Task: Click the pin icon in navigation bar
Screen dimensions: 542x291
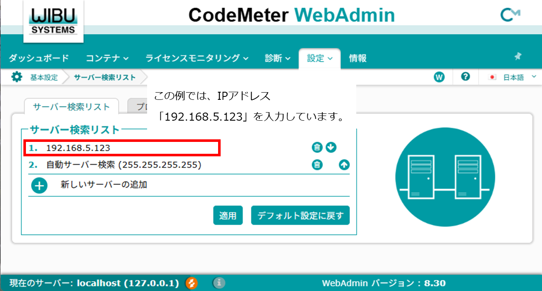Action: coord(518,57)
